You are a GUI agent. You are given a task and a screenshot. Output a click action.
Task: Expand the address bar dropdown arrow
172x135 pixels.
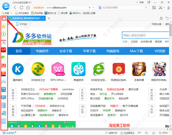(93, 7)
